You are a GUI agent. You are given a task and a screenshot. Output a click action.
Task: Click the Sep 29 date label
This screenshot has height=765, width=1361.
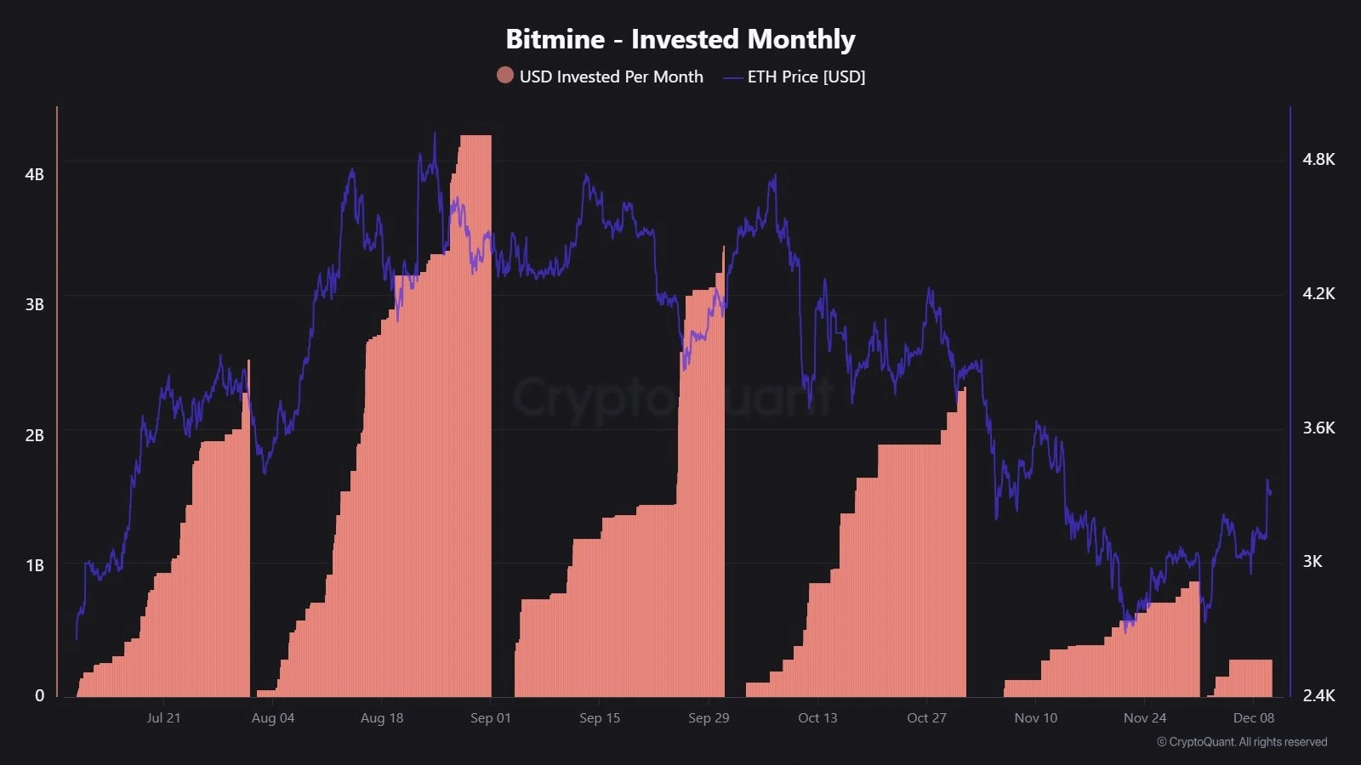coord(709,718)
